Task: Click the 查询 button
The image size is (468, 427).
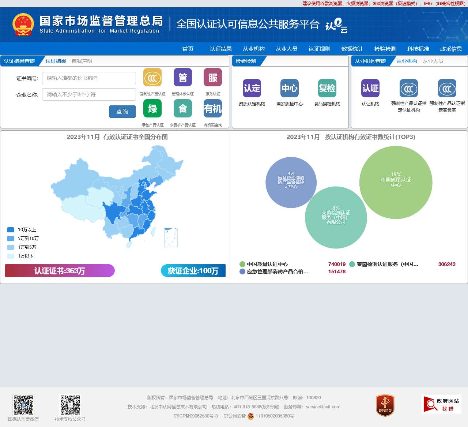Action: pyautogui.click(x=122, y=112)
